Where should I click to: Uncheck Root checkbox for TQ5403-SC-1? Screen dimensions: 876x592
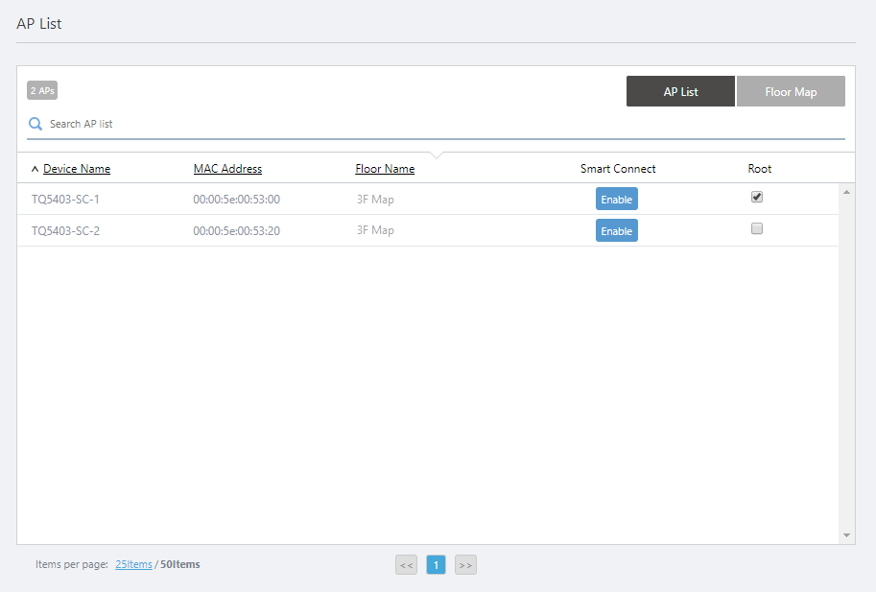[757, 197]
